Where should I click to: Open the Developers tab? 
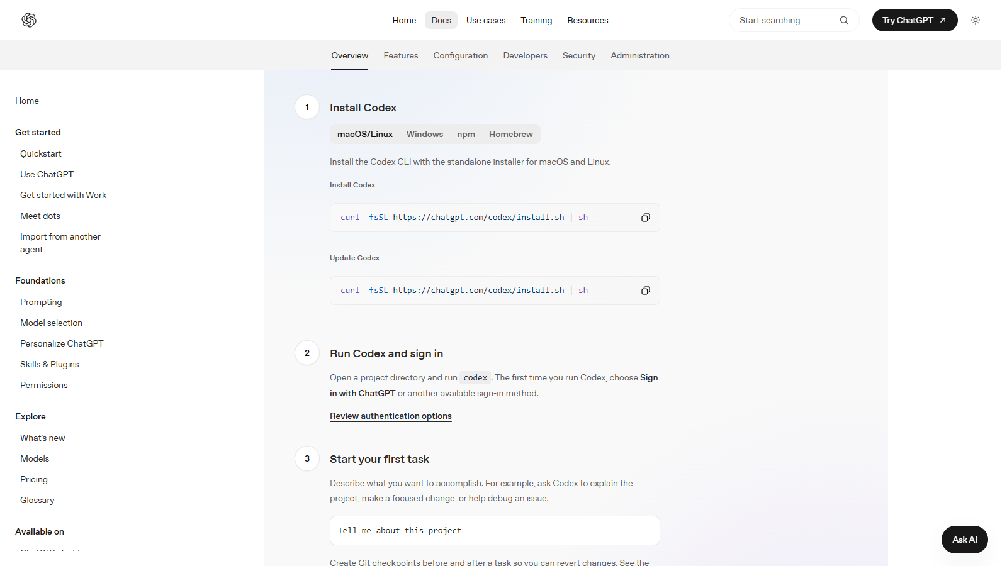pos(526,55)
